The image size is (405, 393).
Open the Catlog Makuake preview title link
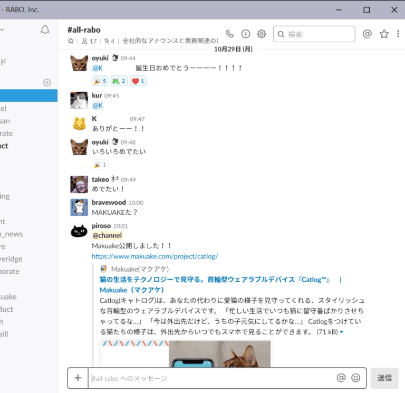pyautogui.click(x=220, y=285)
